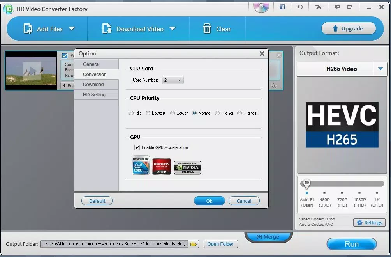Click the Open Folder button
Viewport: 391px width, 257px height.
point(221,244)
